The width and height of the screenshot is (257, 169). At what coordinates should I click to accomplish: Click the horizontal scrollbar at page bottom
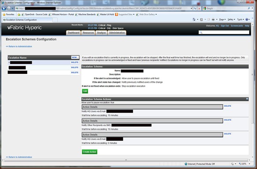[126, 160]
